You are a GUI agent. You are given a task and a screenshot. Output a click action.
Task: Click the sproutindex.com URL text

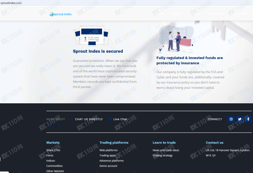(11, 3)
